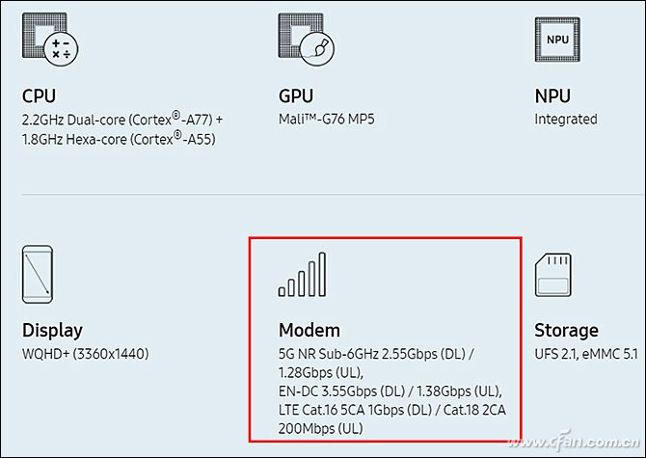Click the Display phone screen icon
Viewport: 646px width, 458px height.
click(38, 273)
